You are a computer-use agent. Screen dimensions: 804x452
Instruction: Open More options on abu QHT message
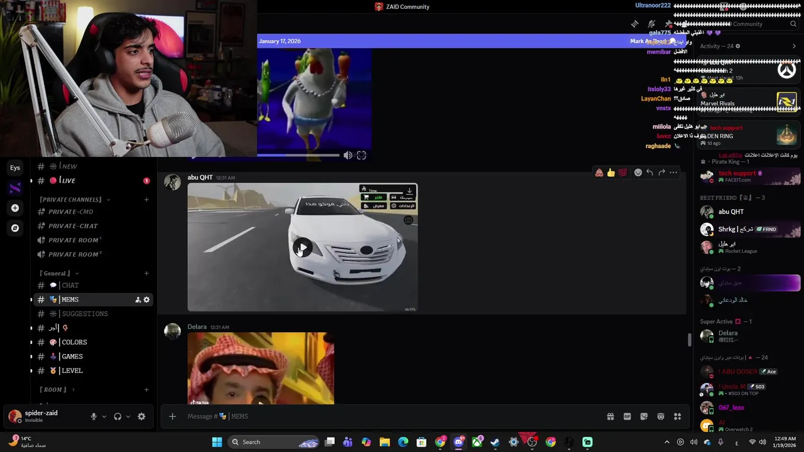point(673,173)
